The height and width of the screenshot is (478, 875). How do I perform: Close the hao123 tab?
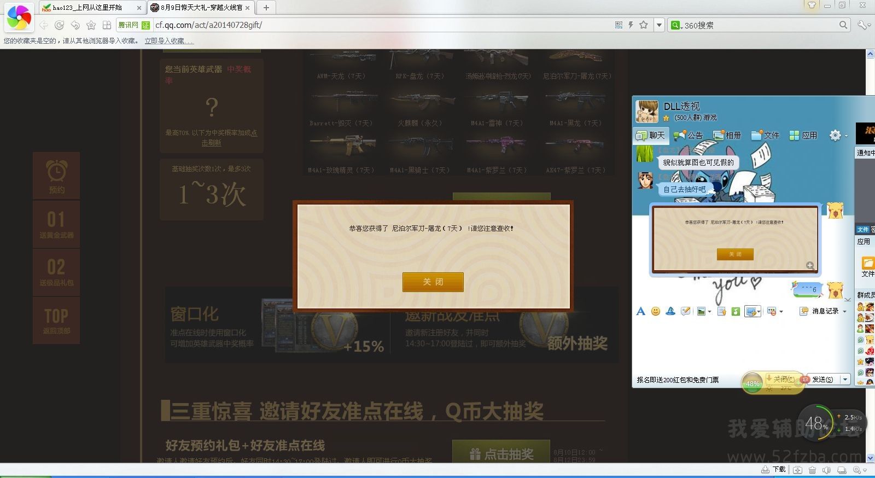click(x=139, y=8)
